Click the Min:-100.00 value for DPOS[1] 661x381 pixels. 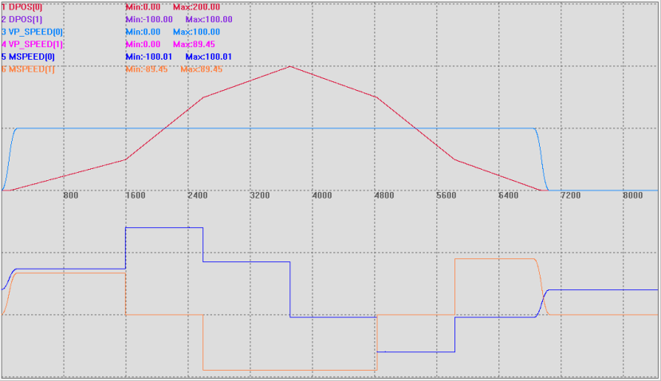(149, 19)
